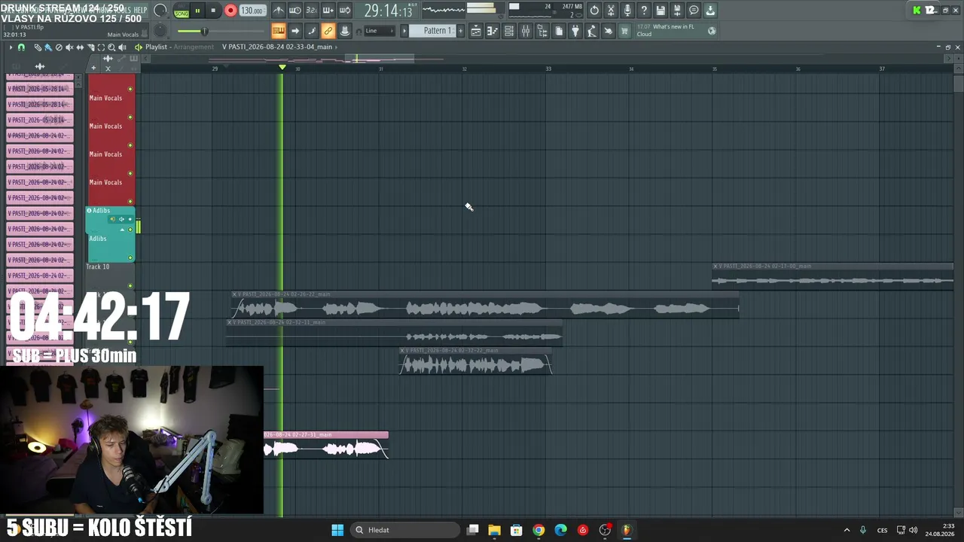This screenshot has height=542, width=964.
Task: Click the time display 29:14:13
Action: coord(388,11)
